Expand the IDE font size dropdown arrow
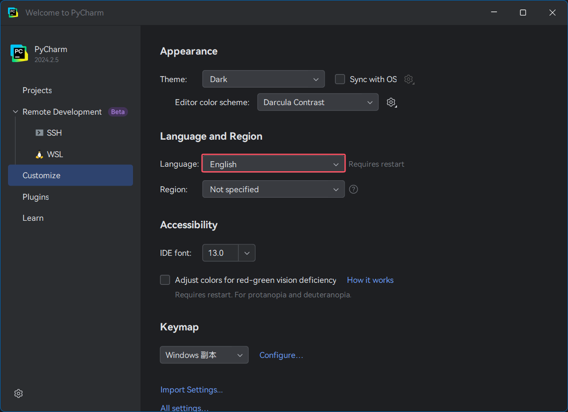Image resolution: width=568 pixels, height=412 pixels. coord(247,253)
